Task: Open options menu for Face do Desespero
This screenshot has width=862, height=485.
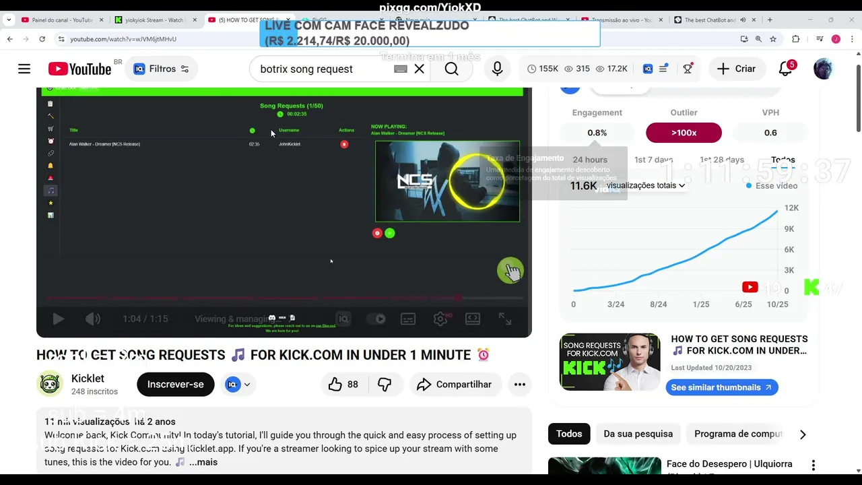Action: (814, 465)
